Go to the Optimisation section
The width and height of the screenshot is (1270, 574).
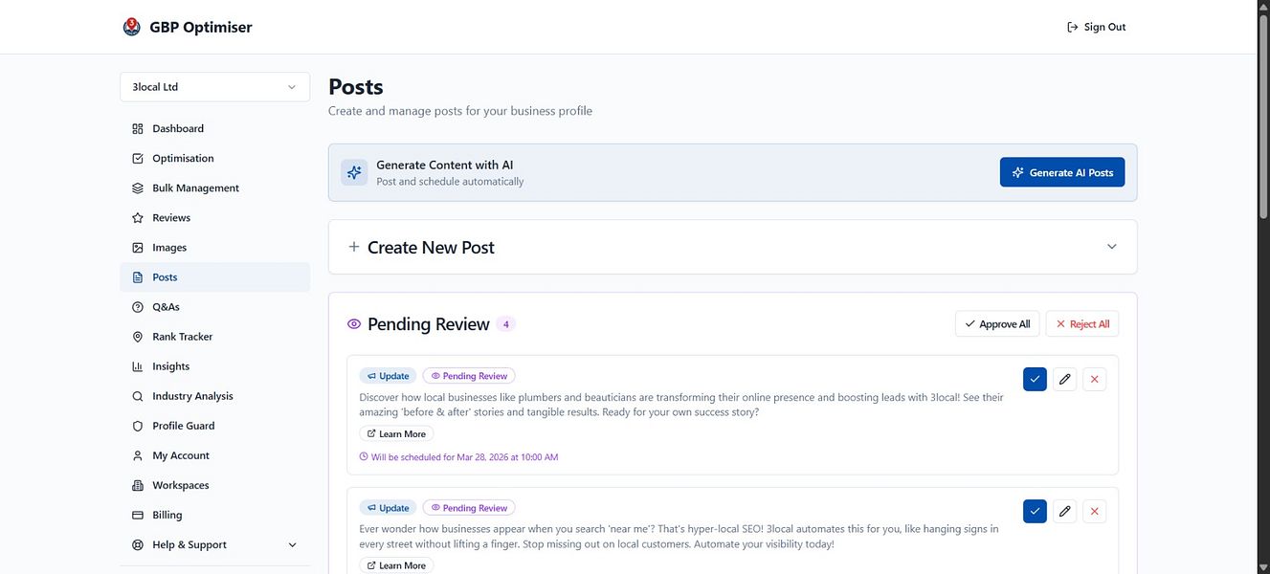(214, 158)
